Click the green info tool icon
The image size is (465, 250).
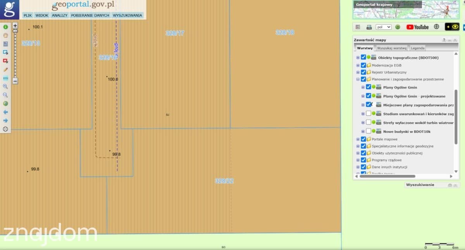click(5, 27)
